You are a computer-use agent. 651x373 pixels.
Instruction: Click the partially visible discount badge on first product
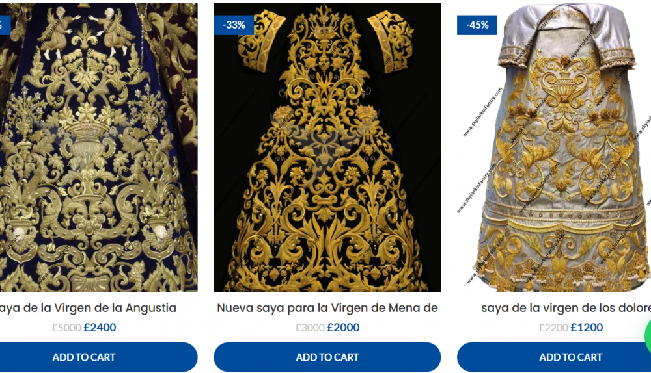coord(5,25)
